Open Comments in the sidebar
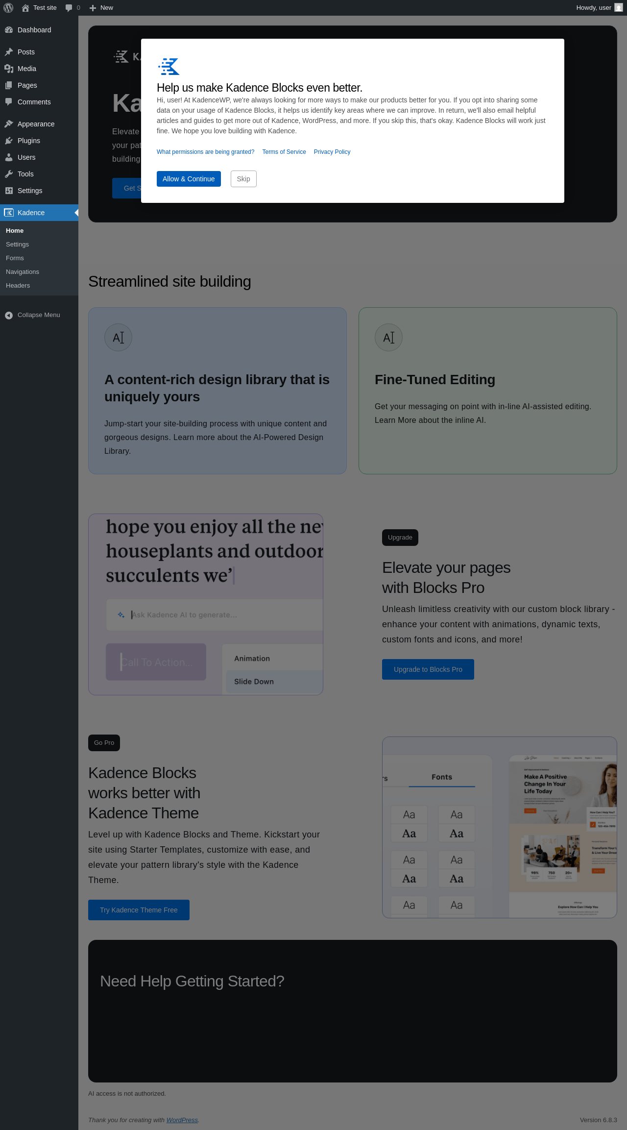The height and width of the screenshot is (1130, 627). click(x=39, y=102)
